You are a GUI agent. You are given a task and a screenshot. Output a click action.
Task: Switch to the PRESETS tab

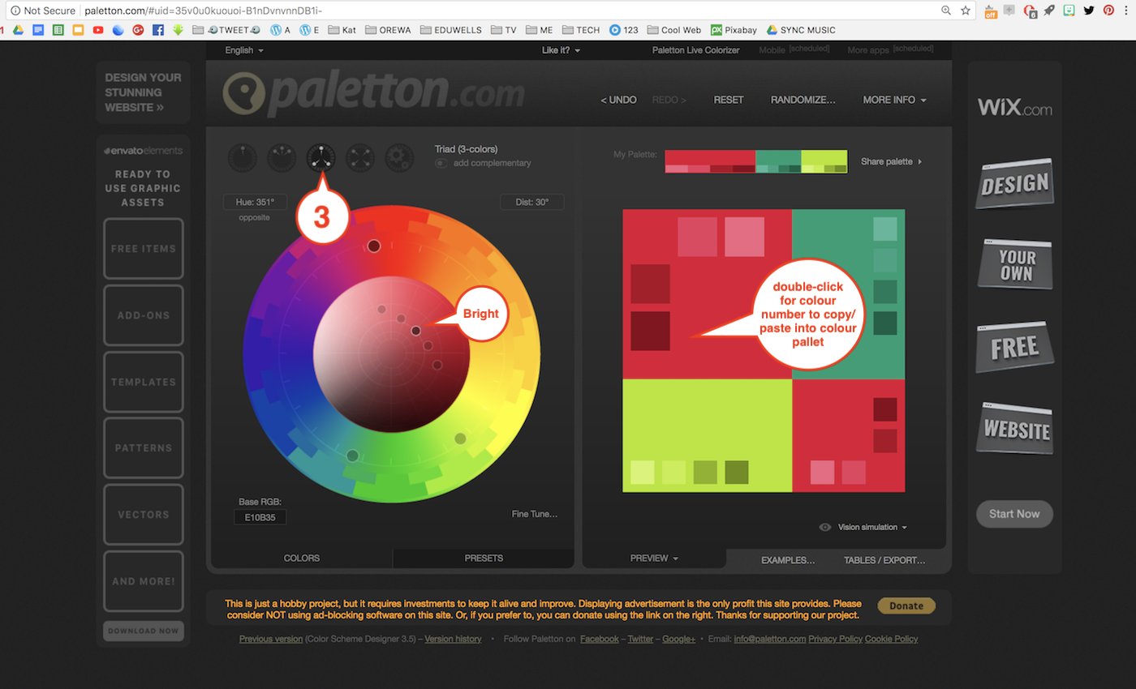coord(484,558)
